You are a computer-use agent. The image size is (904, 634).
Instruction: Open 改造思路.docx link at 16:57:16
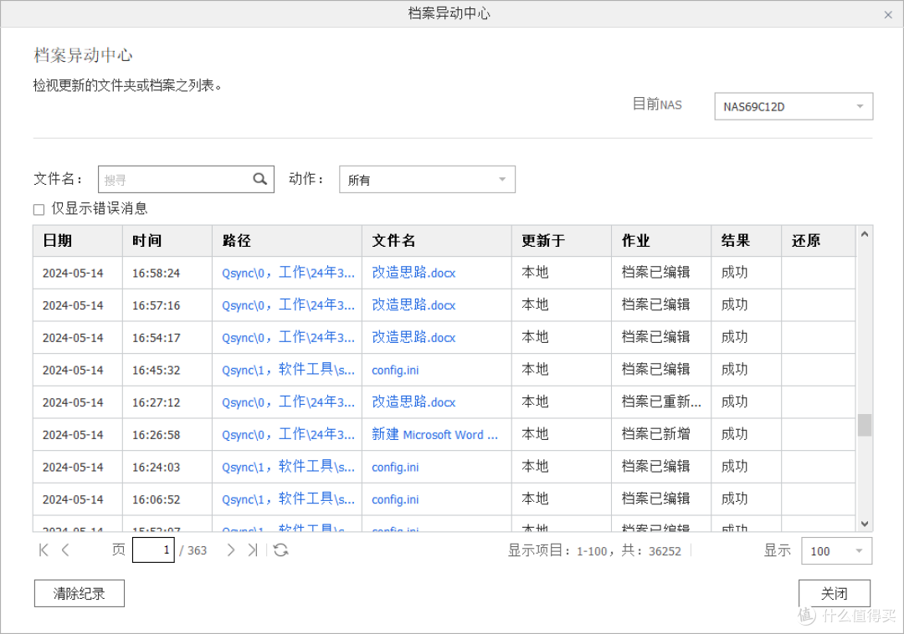413,305
